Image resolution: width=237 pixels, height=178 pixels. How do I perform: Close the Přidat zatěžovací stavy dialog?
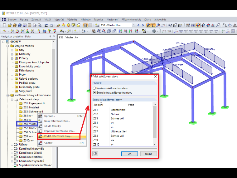tap(155, 77)
